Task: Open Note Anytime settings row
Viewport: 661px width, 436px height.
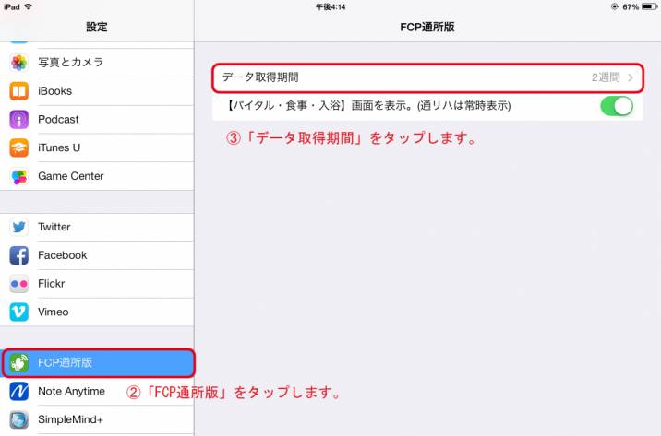Action: (97, 392)
